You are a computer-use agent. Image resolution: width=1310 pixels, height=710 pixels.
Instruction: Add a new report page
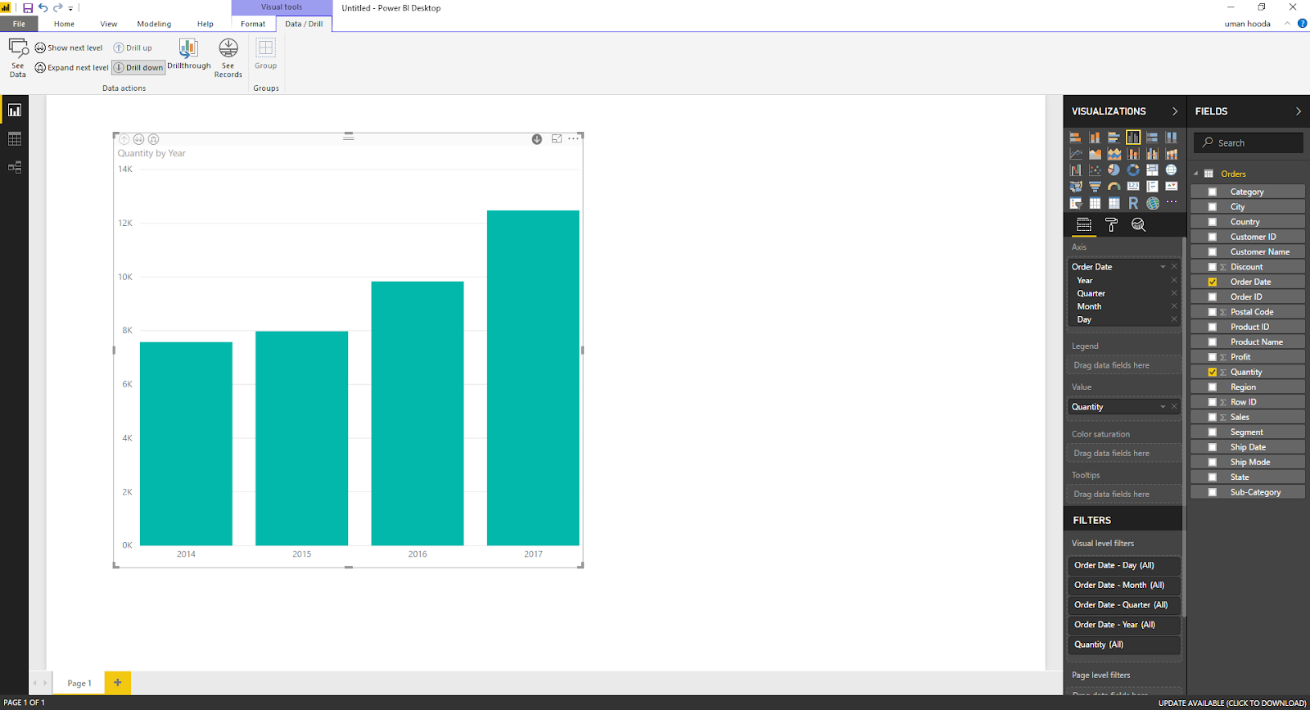[x=118, y=682]
